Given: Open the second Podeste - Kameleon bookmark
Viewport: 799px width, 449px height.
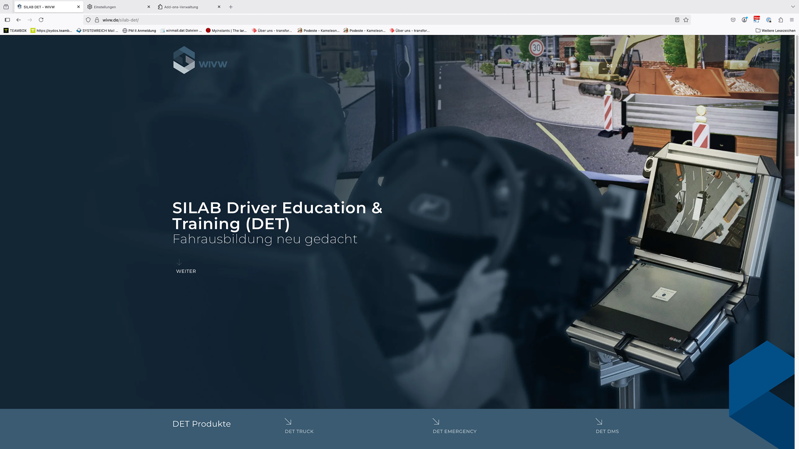Looking at the screenshot, I should pos(364,31).
